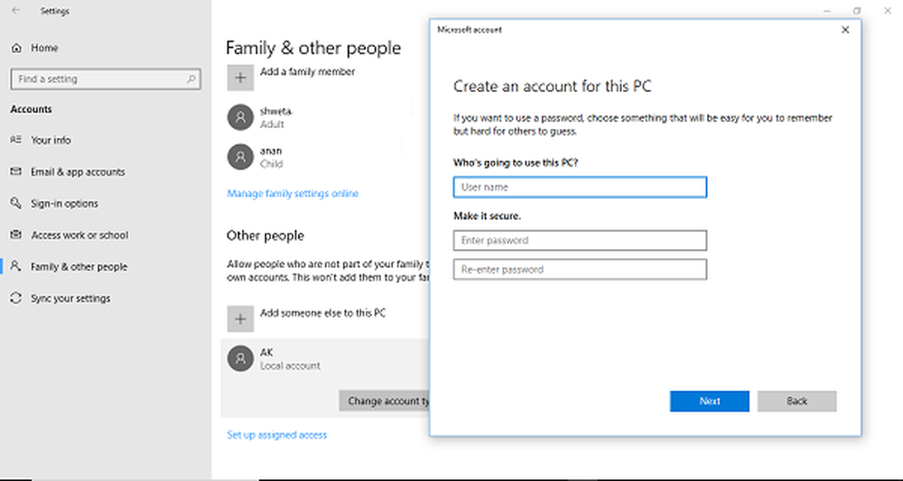
Task: Open Sync your settings
Action: 70,299
